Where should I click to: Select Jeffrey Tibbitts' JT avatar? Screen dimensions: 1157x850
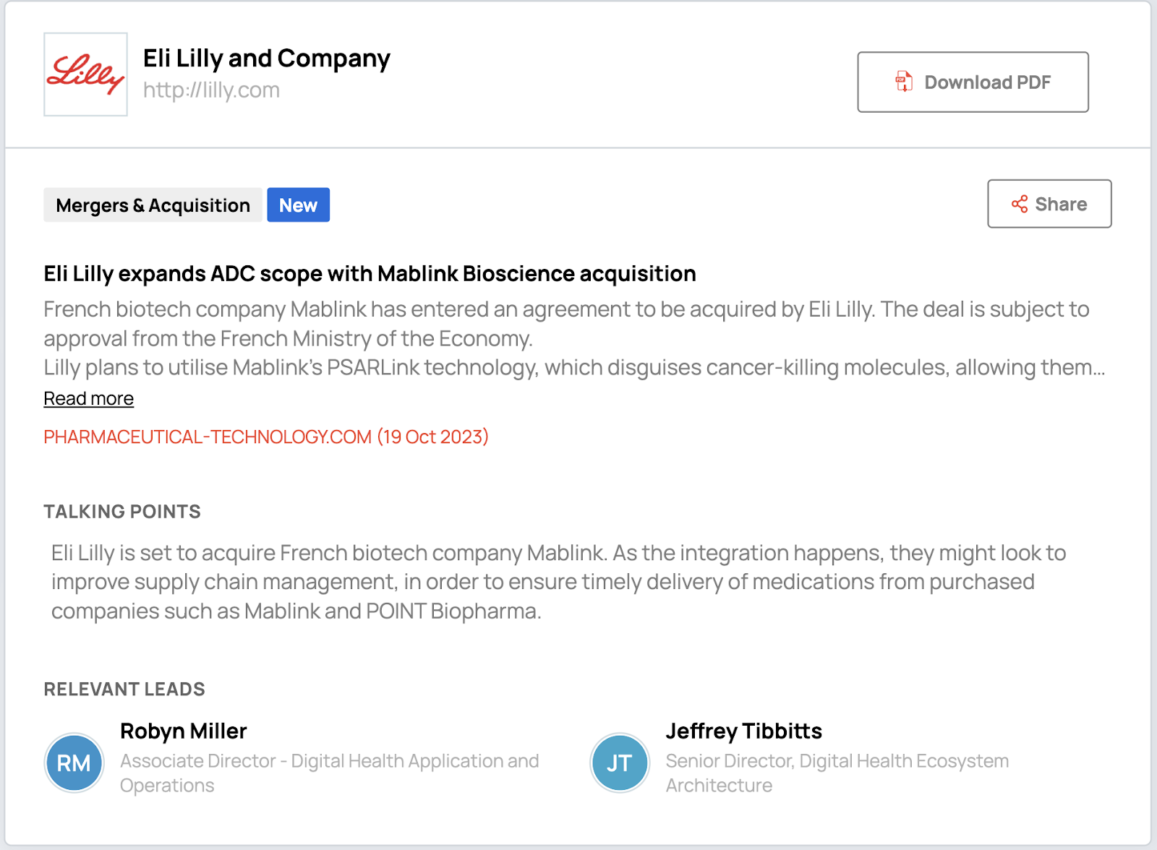click(618, 763)
